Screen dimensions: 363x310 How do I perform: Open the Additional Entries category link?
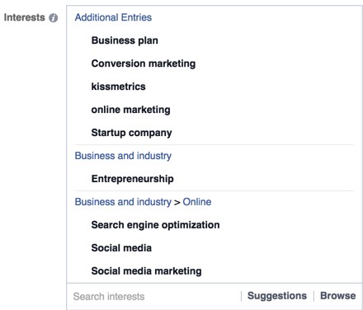(x=113, y=17)
